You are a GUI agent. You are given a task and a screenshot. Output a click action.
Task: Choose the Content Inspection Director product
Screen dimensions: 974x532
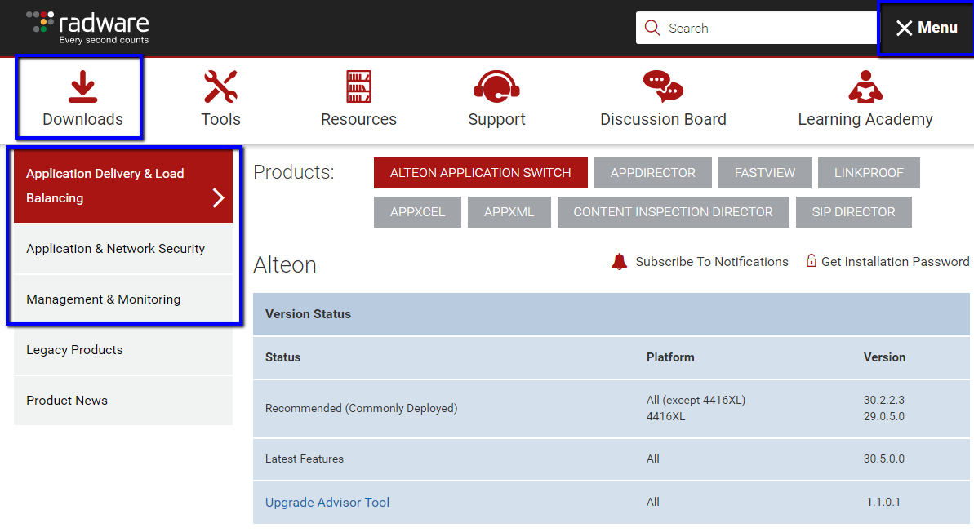point(673,212)
